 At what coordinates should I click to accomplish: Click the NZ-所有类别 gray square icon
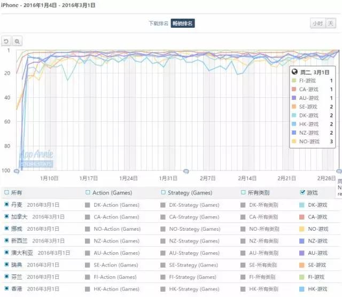(x=244, y=241)
